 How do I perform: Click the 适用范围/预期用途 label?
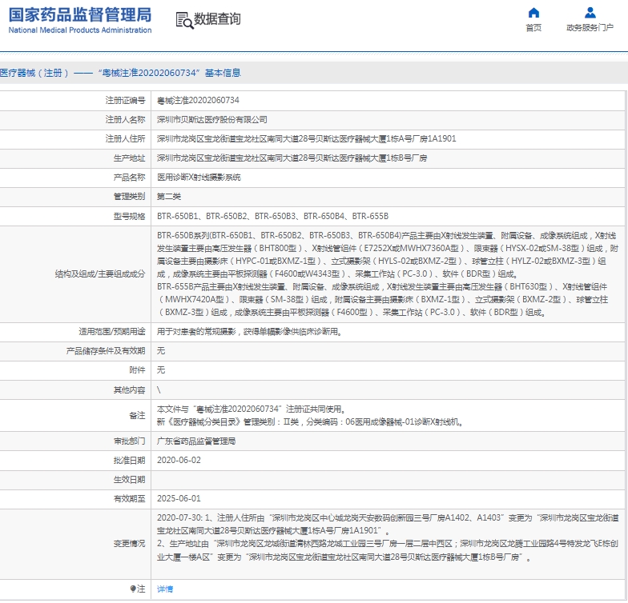(112, 331)
